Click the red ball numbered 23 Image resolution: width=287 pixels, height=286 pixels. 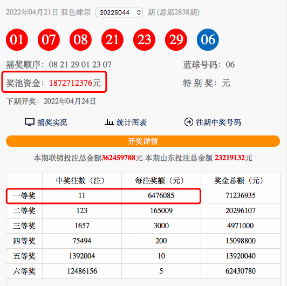point(144,39)
